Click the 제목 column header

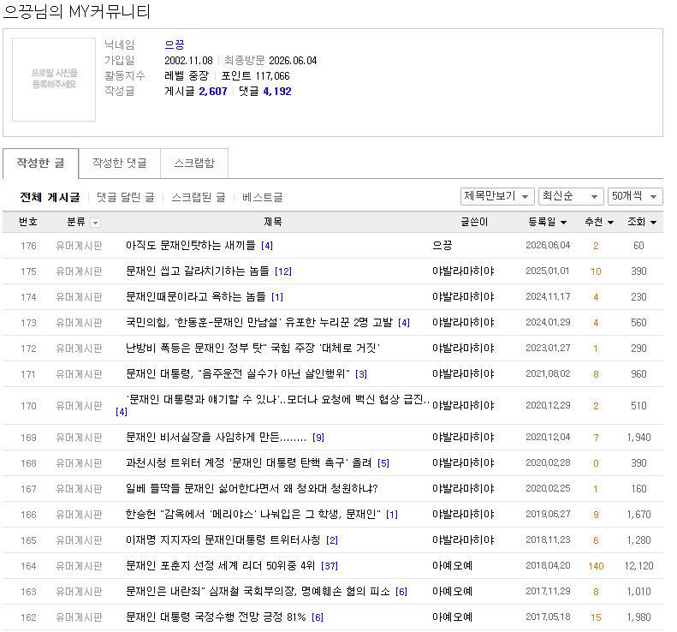[272, 222]
